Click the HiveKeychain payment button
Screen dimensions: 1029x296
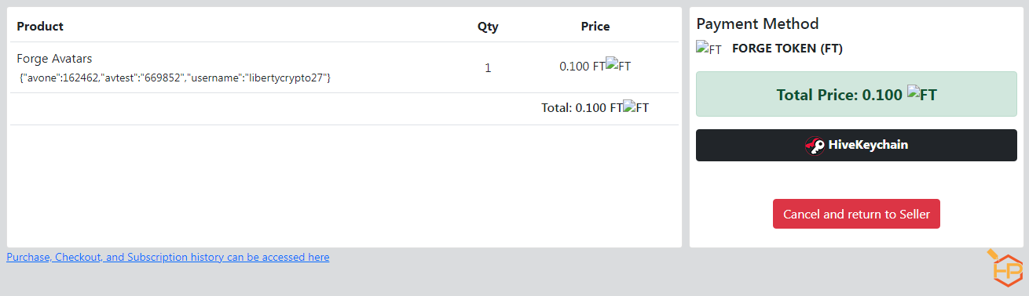click(856, 145)
